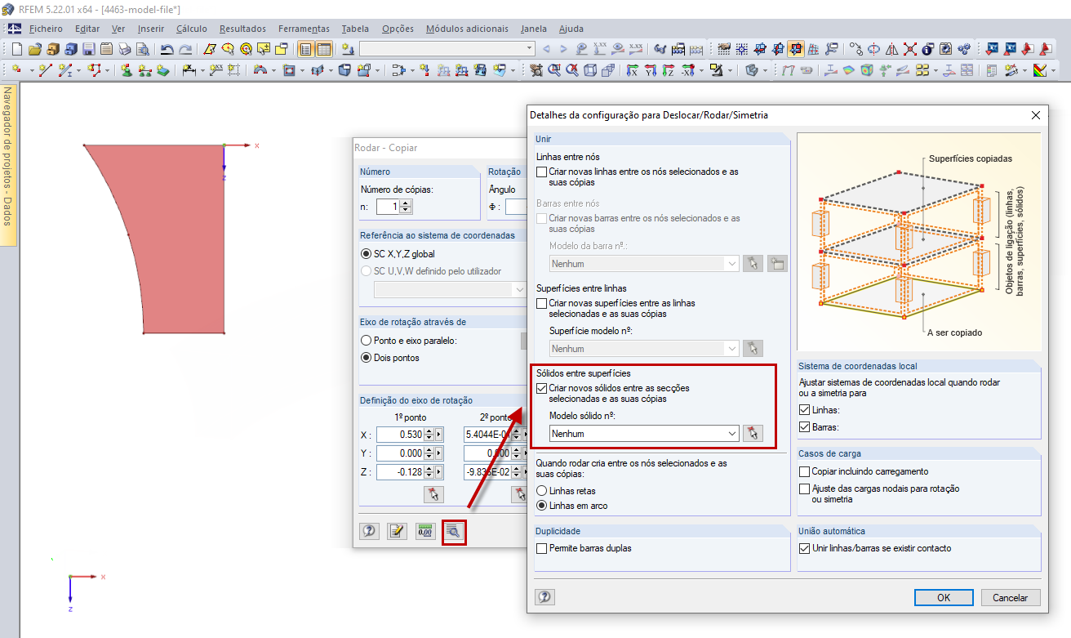Enable Criar novas linhas entre os nós
1071x638 pixels.
(542, 172)
